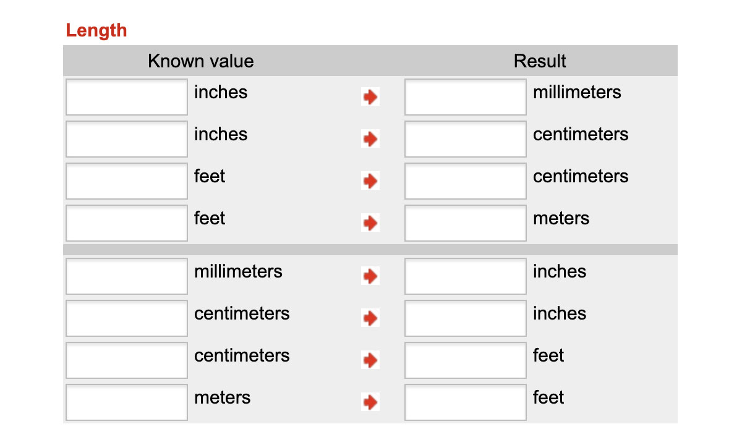This screenshot has width=742, height=445.
Task: Select the meters result input field
Action: pos(465,223)
